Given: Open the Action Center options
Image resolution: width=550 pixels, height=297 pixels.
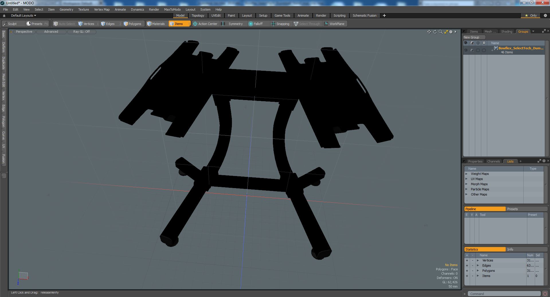Looking at the screenshot, I should [205, 24].
